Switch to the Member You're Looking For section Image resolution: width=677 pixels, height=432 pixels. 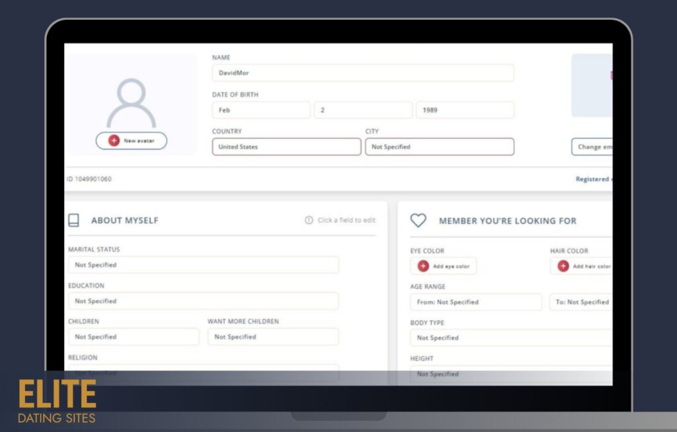(x=509, y=220)
